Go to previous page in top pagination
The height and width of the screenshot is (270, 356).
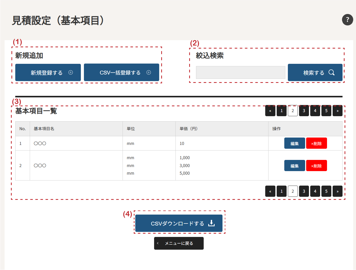pos(270,111)
